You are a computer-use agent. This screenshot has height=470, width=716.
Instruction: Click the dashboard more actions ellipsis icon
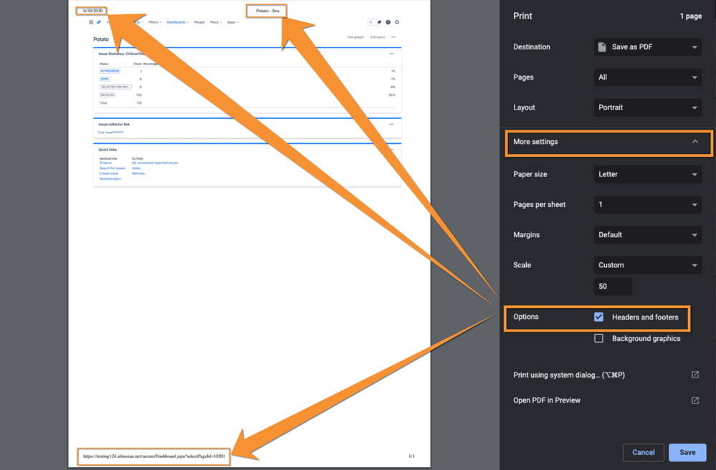(x=393, y=37)
